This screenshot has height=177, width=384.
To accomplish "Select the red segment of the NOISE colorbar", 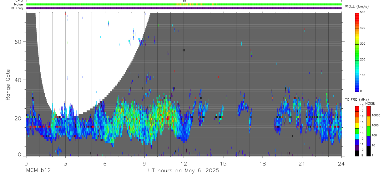I will (x=369, y=111).
